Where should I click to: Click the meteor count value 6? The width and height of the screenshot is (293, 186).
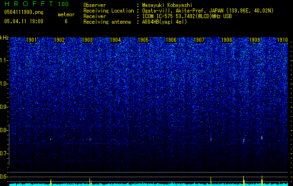point(66,21)
